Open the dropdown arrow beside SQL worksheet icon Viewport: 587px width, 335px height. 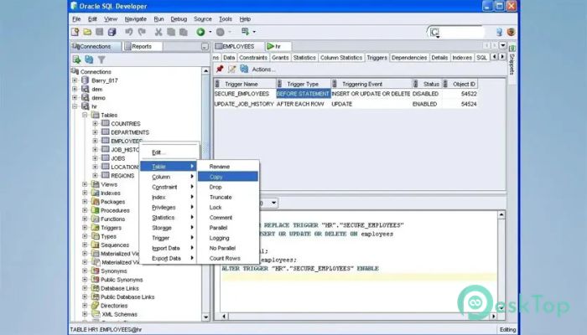[x=255, y=32]
